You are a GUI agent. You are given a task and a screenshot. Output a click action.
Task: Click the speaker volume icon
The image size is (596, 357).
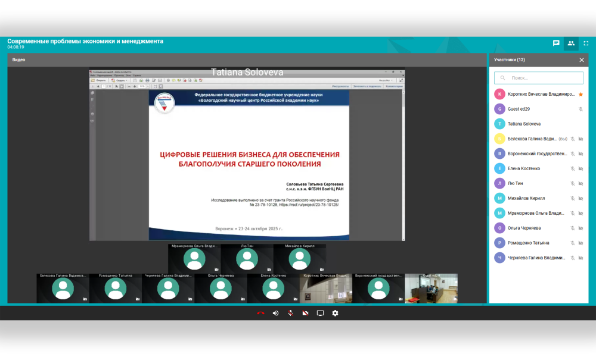coord(275,313)
